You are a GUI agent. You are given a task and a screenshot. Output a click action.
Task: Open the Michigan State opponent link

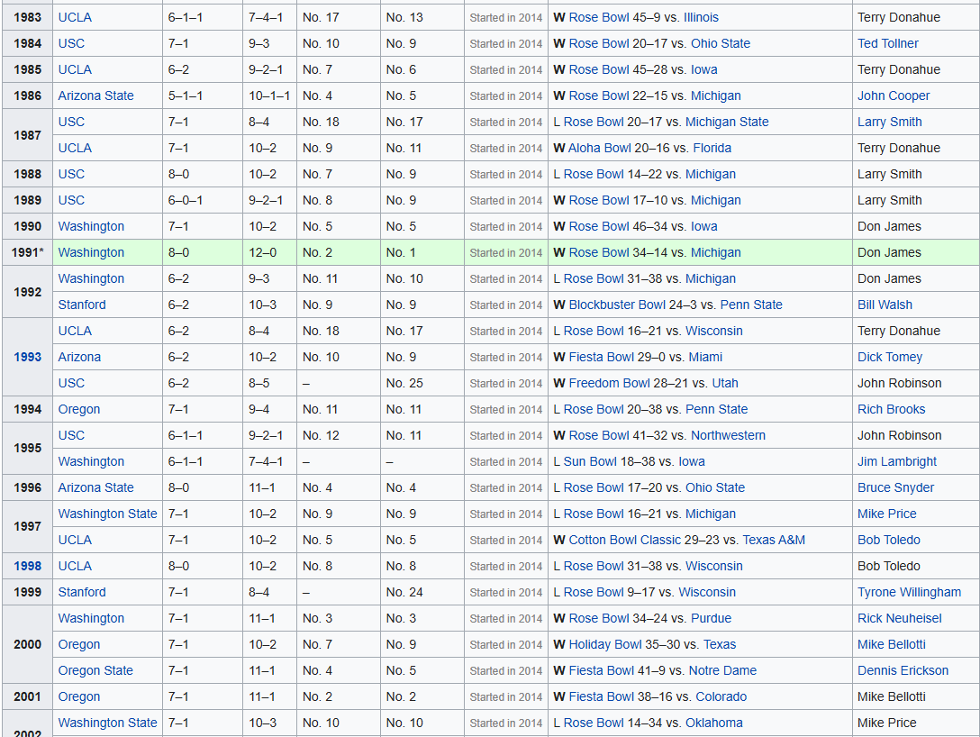(727, 123)
